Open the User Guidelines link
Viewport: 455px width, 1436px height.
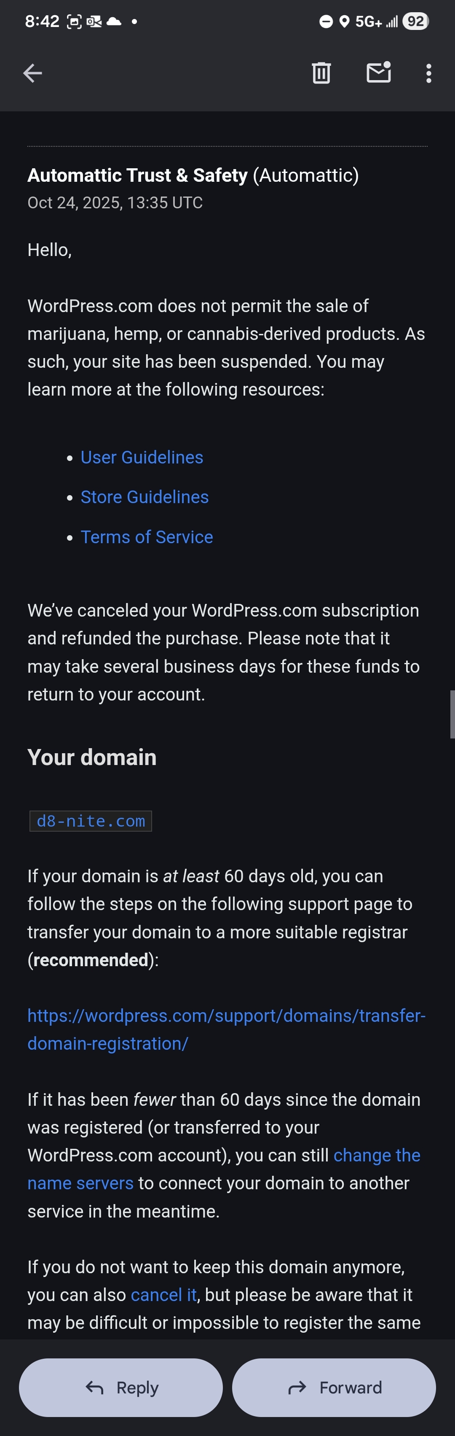142,457
